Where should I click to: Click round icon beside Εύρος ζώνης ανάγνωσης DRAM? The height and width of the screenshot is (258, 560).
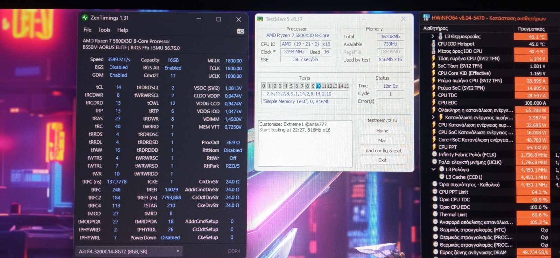436,252
